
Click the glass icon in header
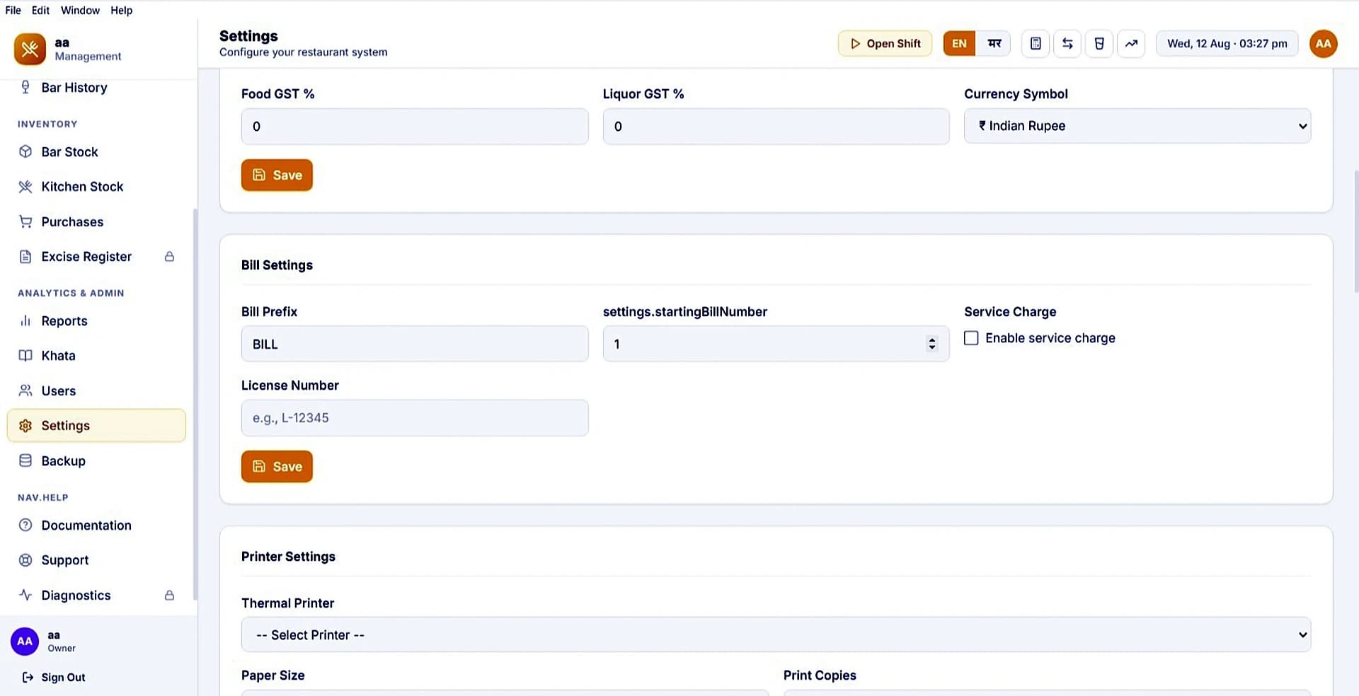coord(1099,44)
